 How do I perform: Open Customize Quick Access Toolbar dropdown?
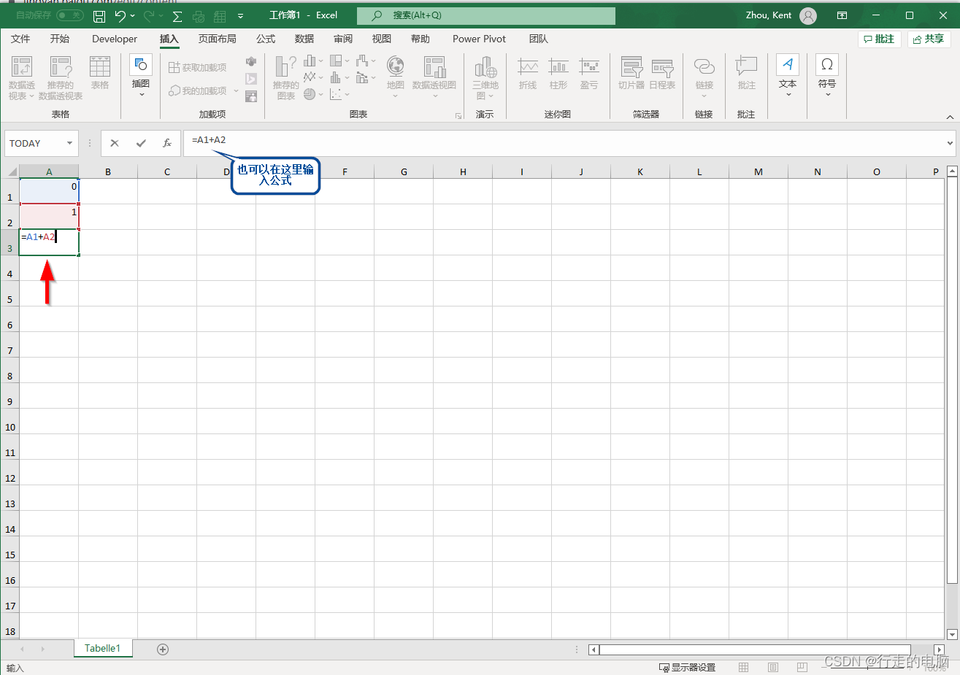click(240, 16)
